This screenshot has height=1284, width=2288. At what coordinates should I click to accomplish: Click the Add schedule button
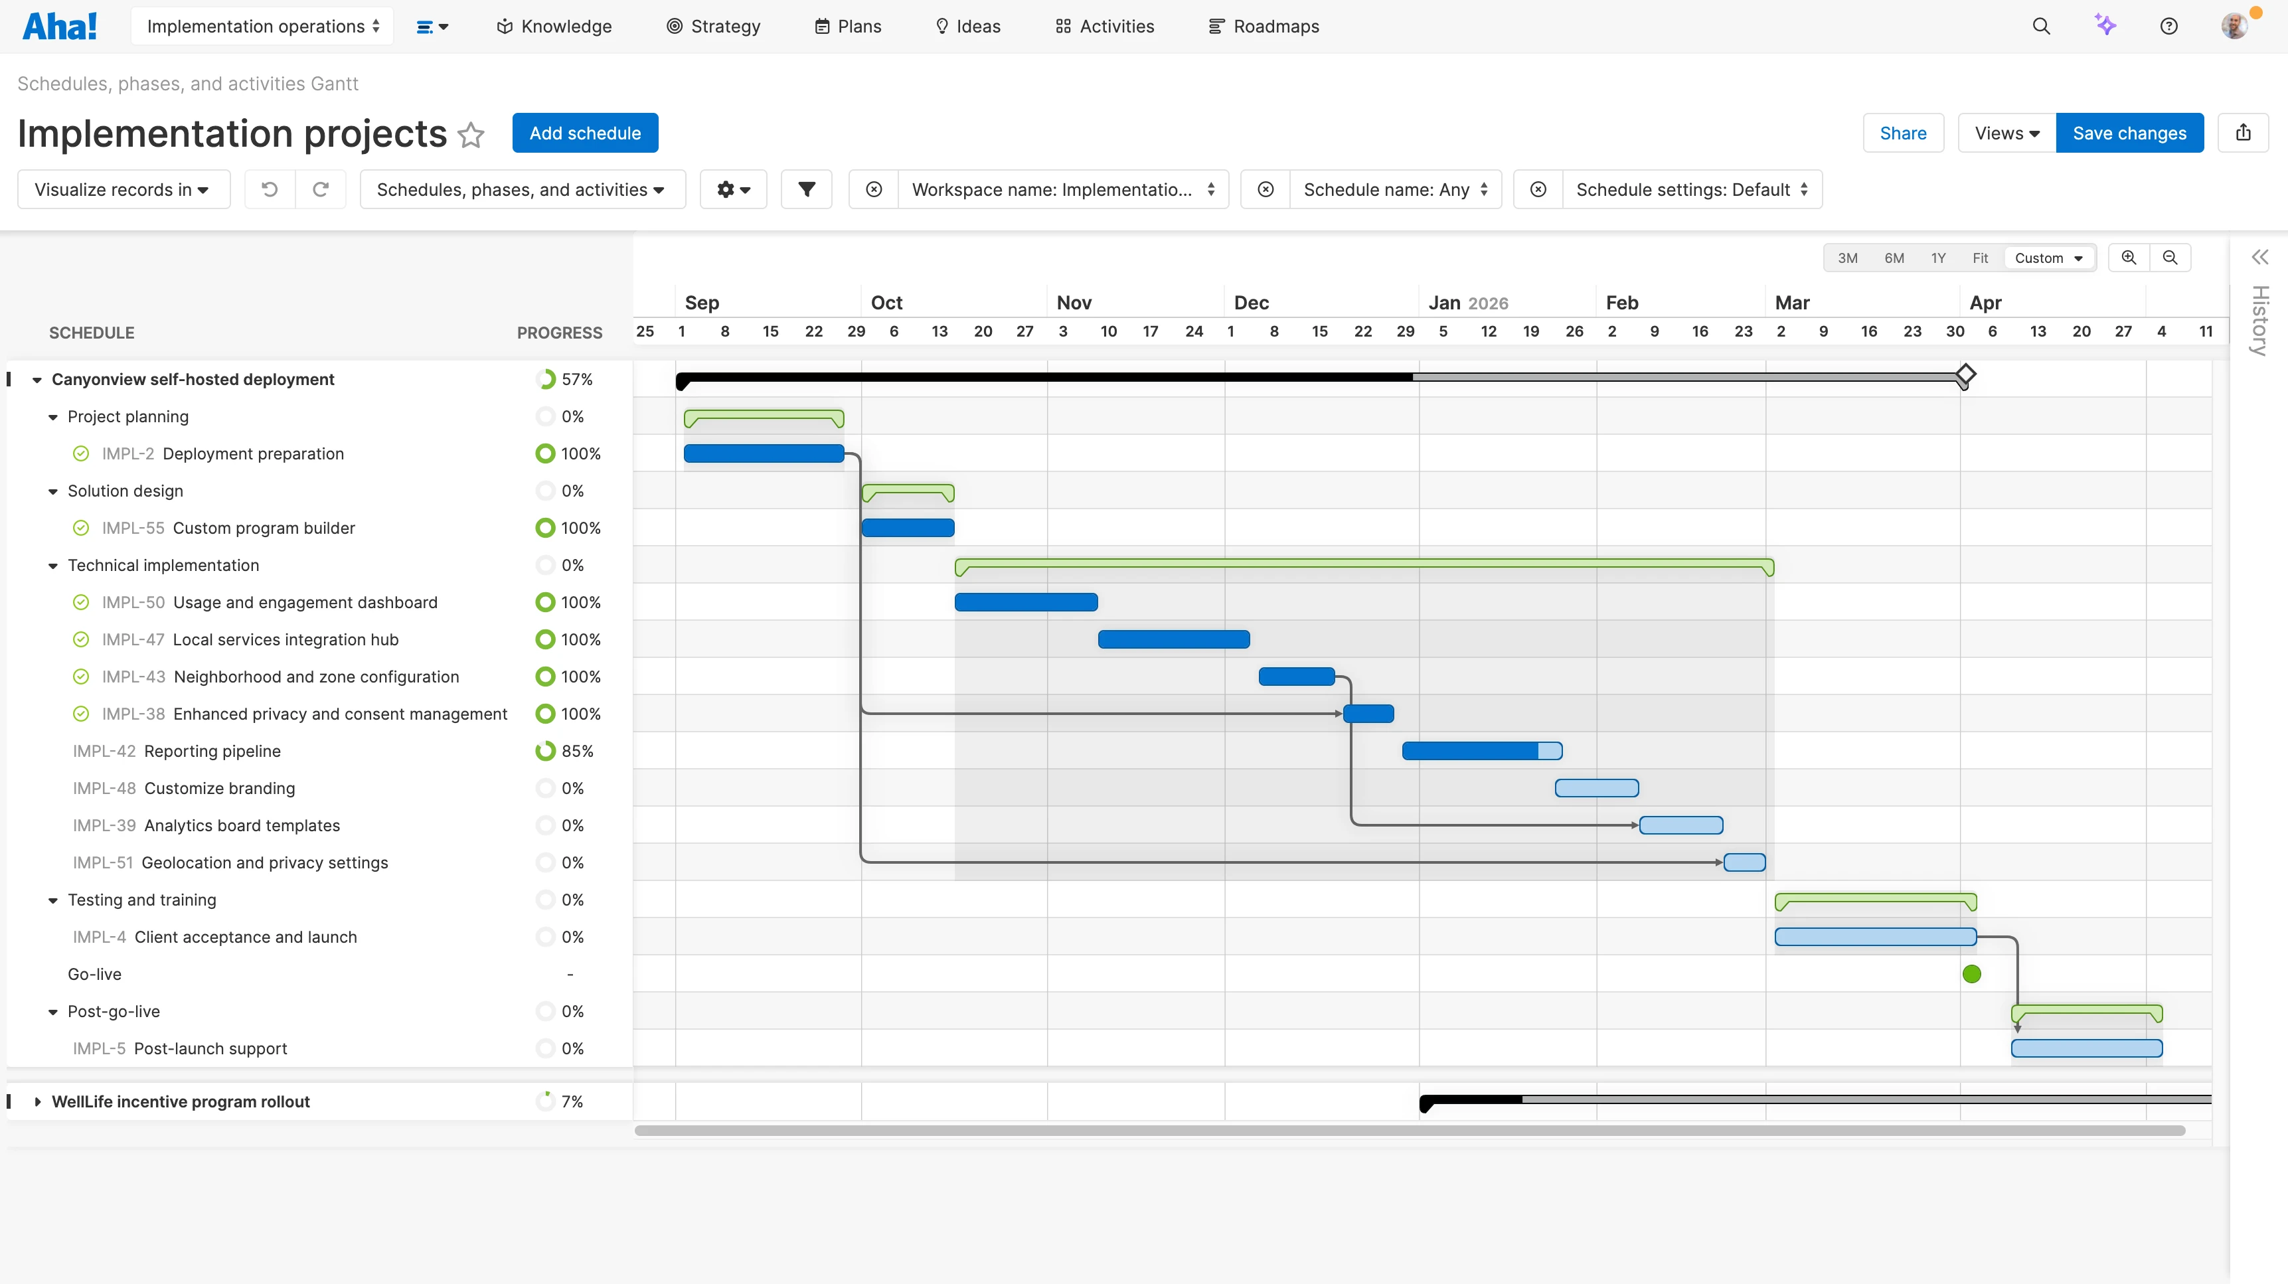coord(584,133)
